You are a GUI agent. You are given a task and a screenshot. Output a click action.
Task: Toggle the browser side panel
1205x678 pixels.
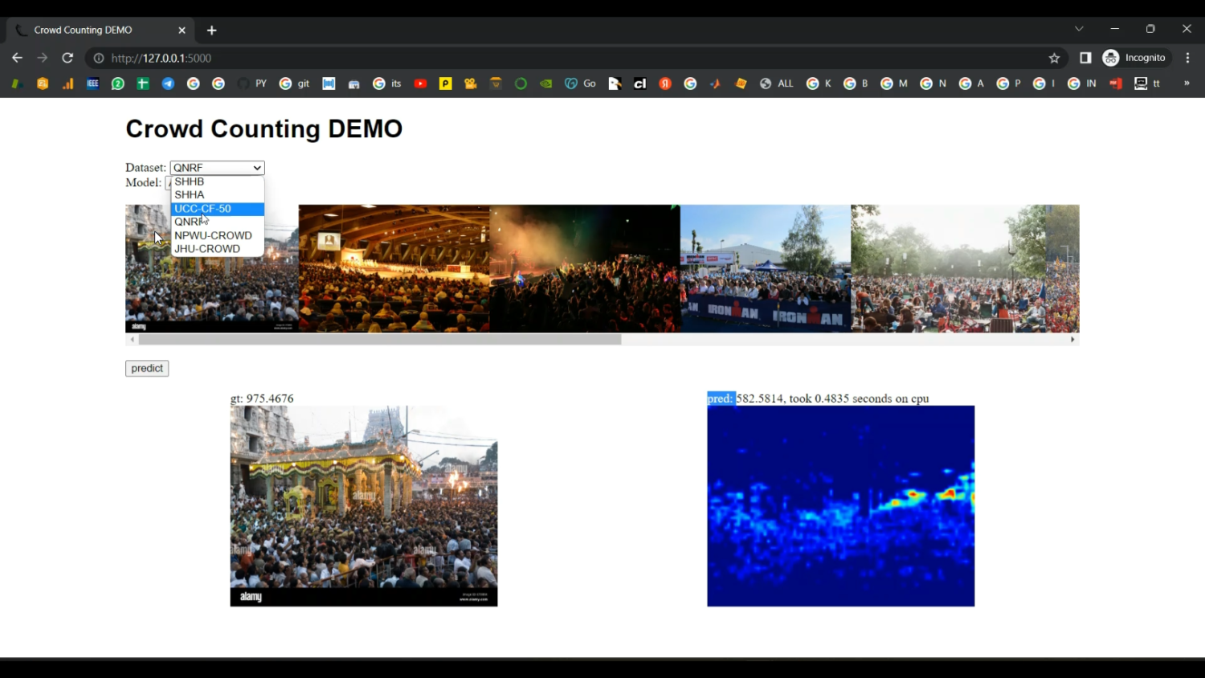[x=1085, y=58]
